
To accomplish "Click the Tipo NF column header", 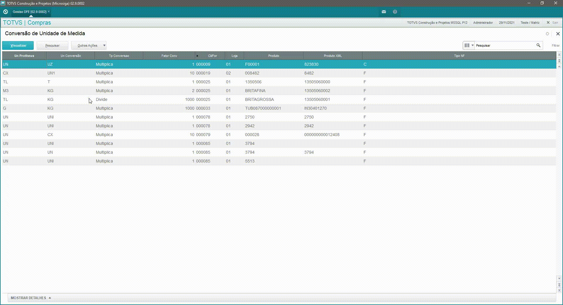I will 459,56.
